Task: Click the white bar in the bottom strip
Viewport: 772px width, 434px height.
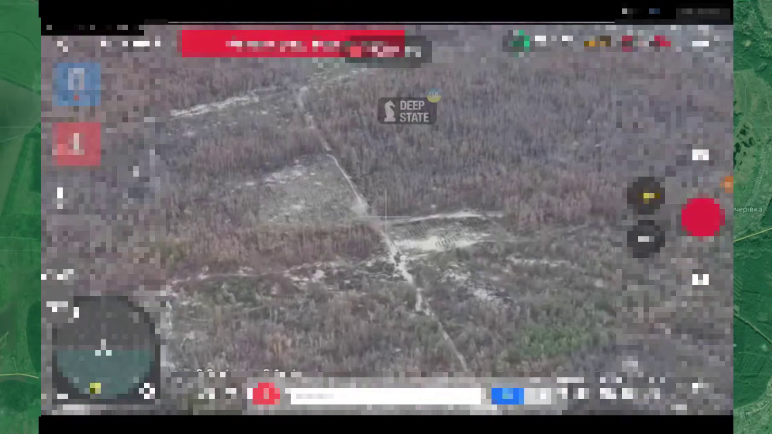Action: point(385,396)
